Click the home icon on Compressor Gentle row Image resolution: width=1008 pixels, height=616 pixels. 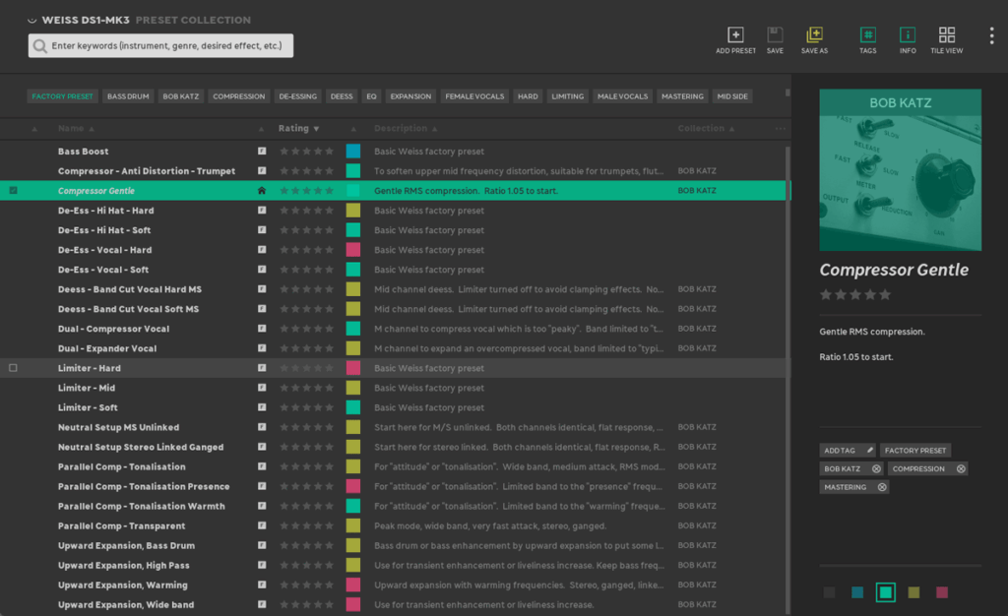(x=262, y=190)
